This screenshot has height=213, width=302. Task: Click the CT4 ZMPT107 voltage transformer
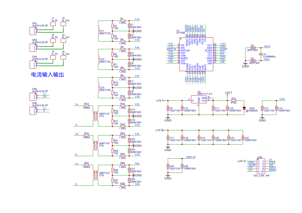pyautogui.click(x=96, y=116)
